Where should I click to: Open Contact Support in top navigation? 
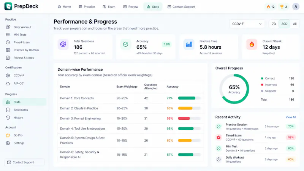click(181, 6)
